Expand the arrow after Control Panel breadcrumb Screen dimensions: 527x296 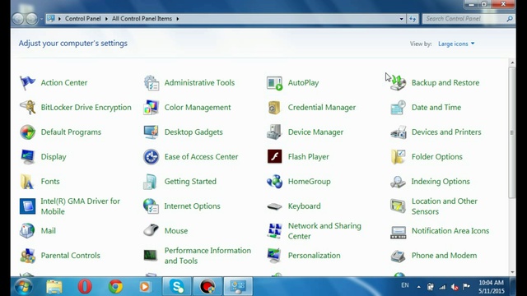(106, 19)
